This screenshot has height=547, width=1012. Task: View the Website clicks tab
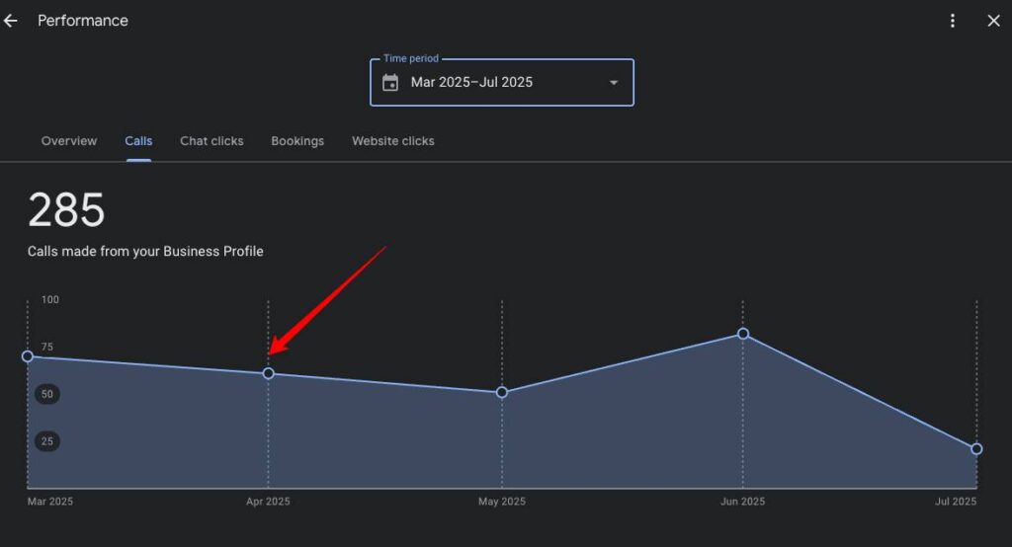pos(392,141)
